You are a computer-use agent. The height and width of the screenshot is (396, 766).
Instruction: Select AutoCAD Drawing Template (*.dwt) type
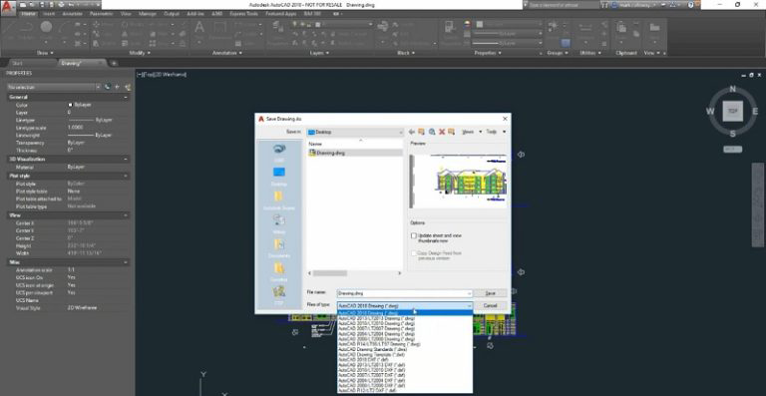[405, 354]
